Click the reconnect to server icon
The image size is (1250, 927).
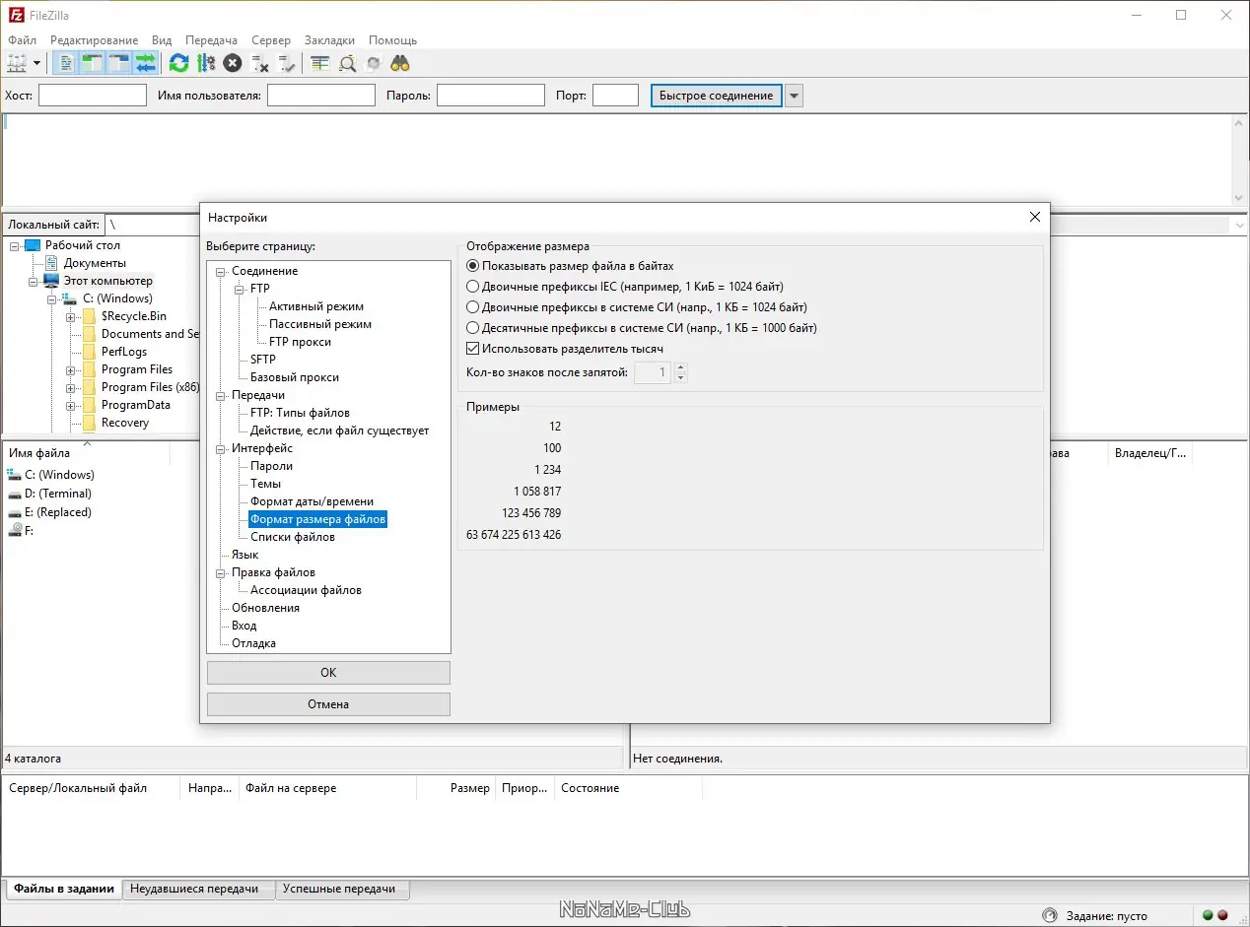(x=287, y=64)
